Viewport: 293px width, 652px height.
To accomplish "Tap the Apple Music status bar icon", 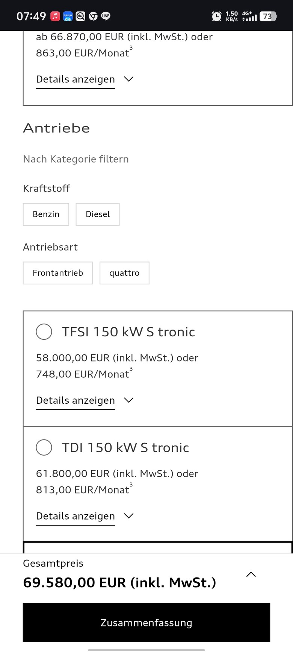I will pos(55,16).
